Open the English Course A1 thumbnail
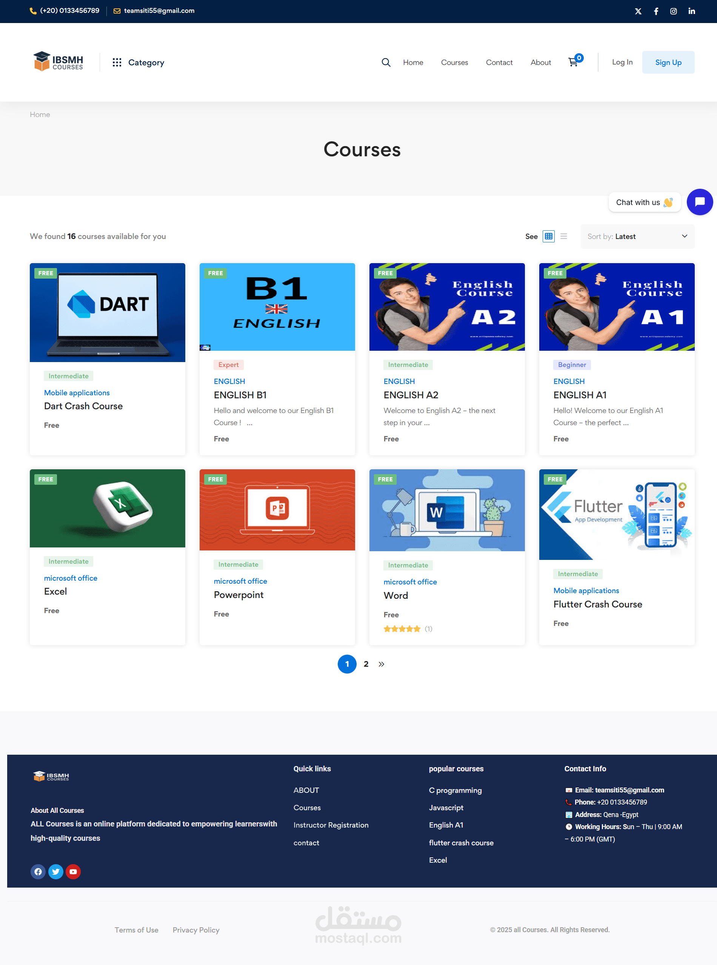717x965 pixels. [617, 307]
